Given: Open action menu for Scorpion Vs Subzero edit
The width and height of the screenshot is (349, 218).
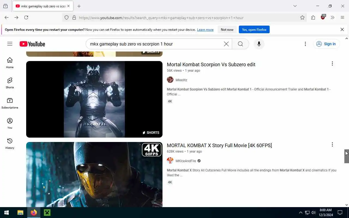Looking at the screenshot, I should pos(332,63).
